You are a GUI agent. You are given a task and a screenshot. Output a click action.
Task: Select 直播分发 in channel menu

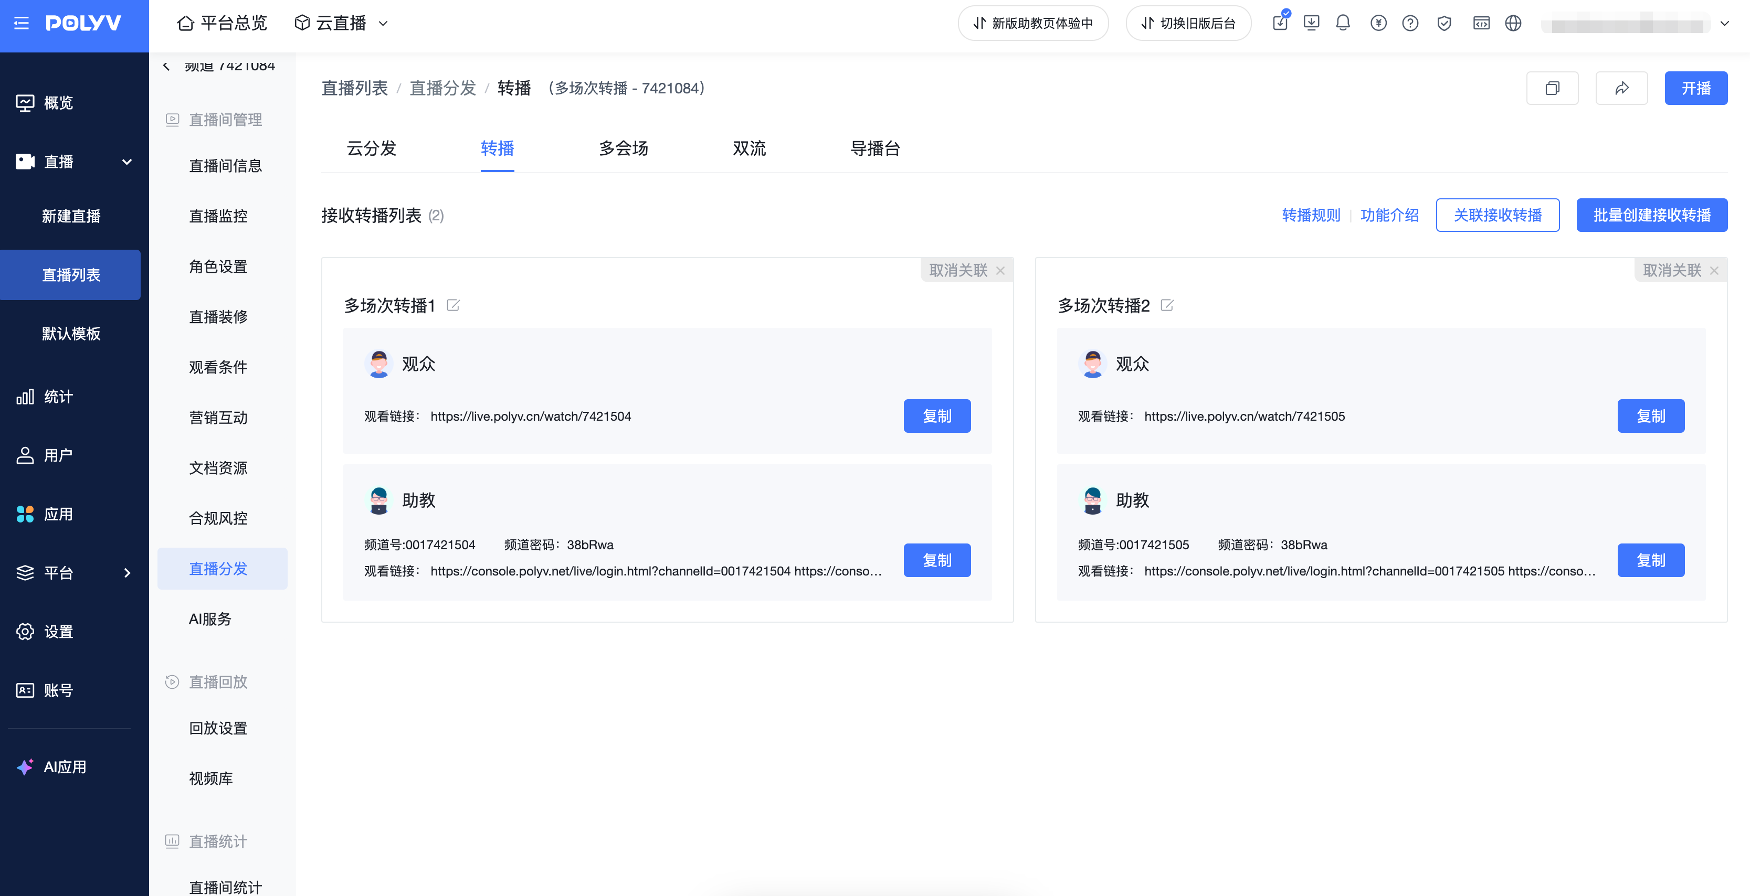click(x=222, y=569)
